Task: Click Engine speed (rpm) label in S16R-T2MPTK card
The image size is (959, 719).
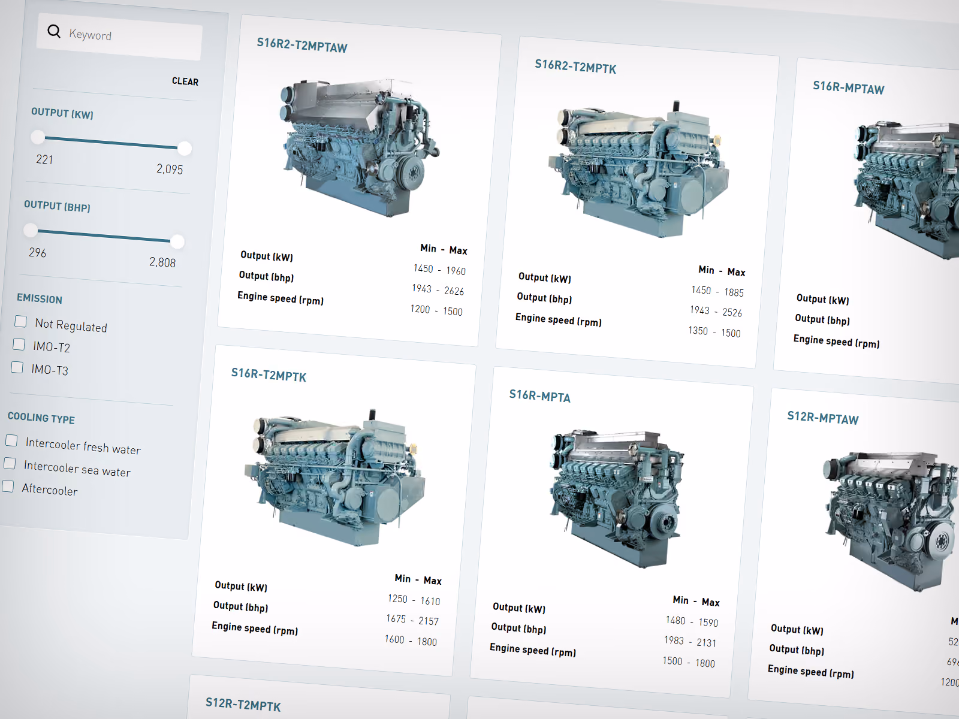Action: pos(255,629)
